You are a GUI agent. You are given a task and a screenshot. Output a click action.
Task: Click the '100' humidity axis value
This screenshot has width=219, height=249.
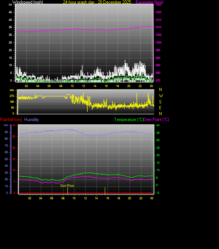(x=5, y=125)
